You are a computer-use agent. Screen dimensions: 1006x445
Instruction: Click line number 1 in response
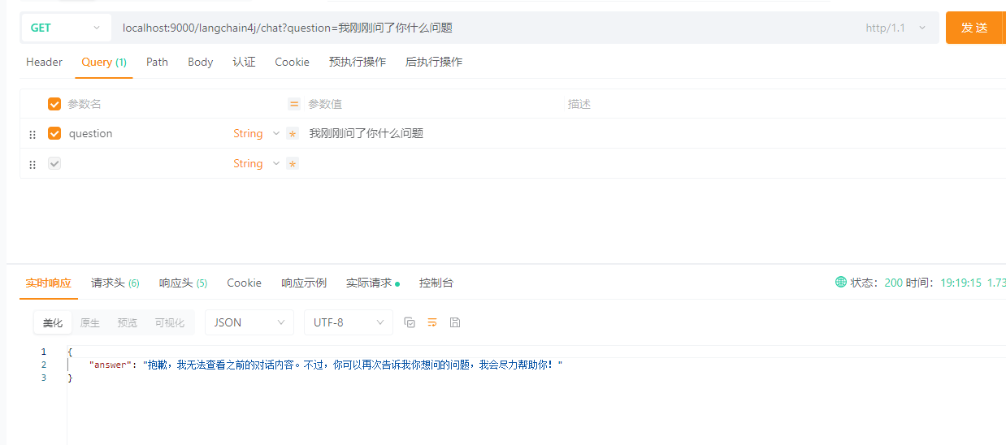[44, 352]
